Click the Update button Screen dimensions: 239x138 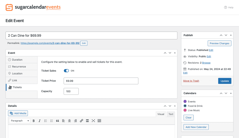click(x=225, y=81)
